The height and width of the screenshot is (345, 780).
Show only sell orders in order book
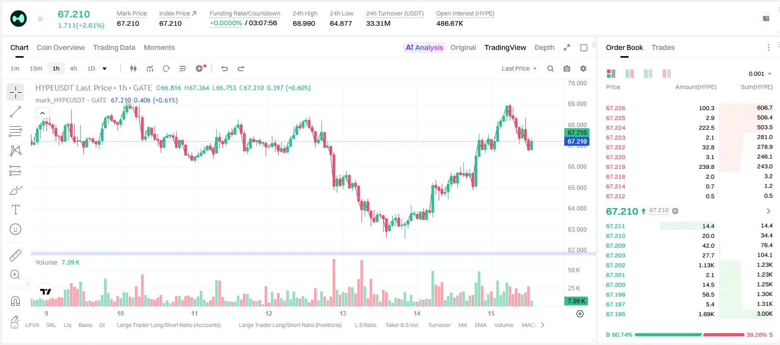click(x=667, y=74)
